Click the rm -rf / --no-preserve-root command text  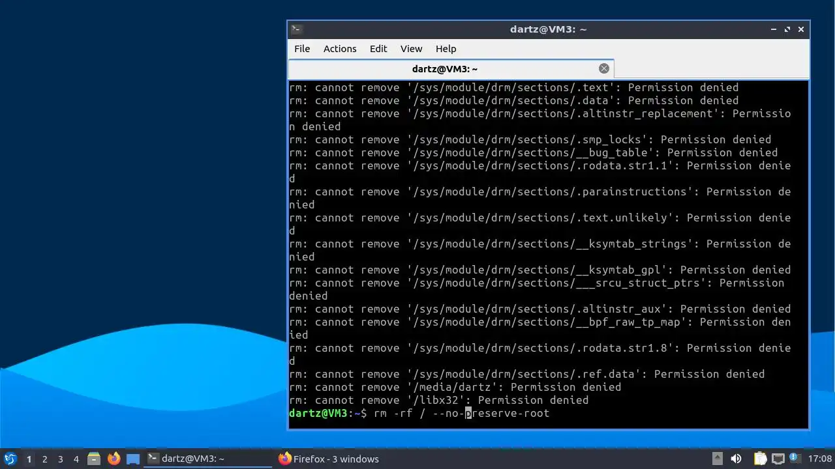461,414
